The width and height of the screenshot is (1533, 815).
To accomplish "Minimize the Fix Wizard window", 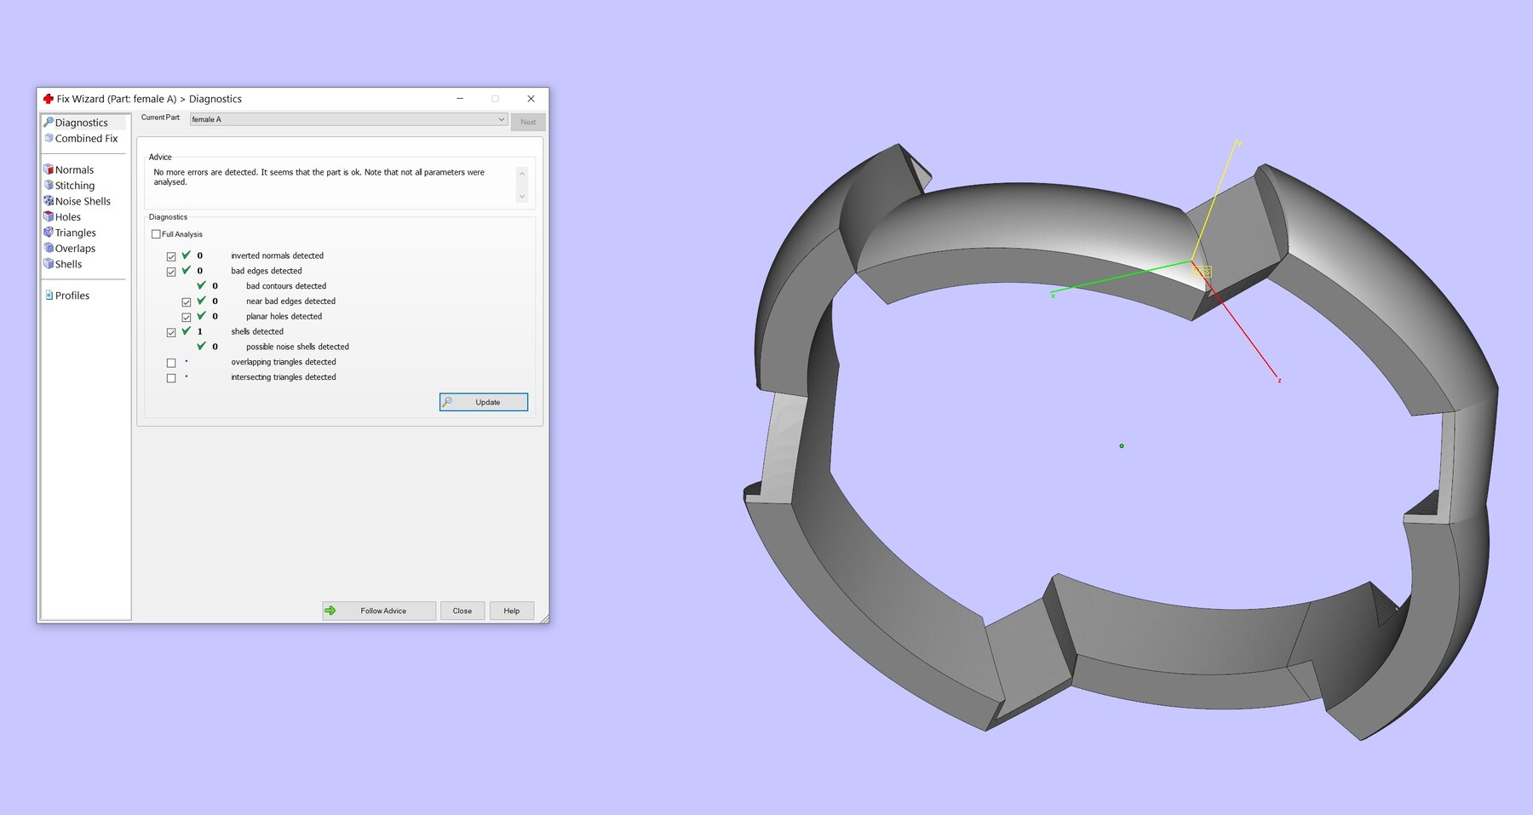I will click(x=460, y=99).
